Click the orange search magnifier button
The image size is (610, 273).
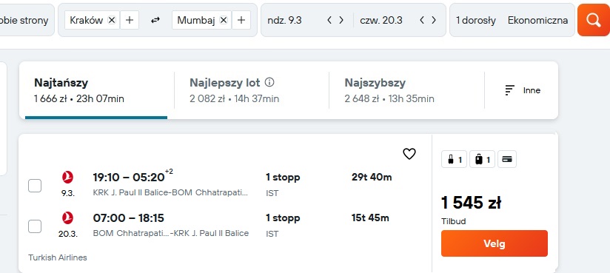pos(593,20)
